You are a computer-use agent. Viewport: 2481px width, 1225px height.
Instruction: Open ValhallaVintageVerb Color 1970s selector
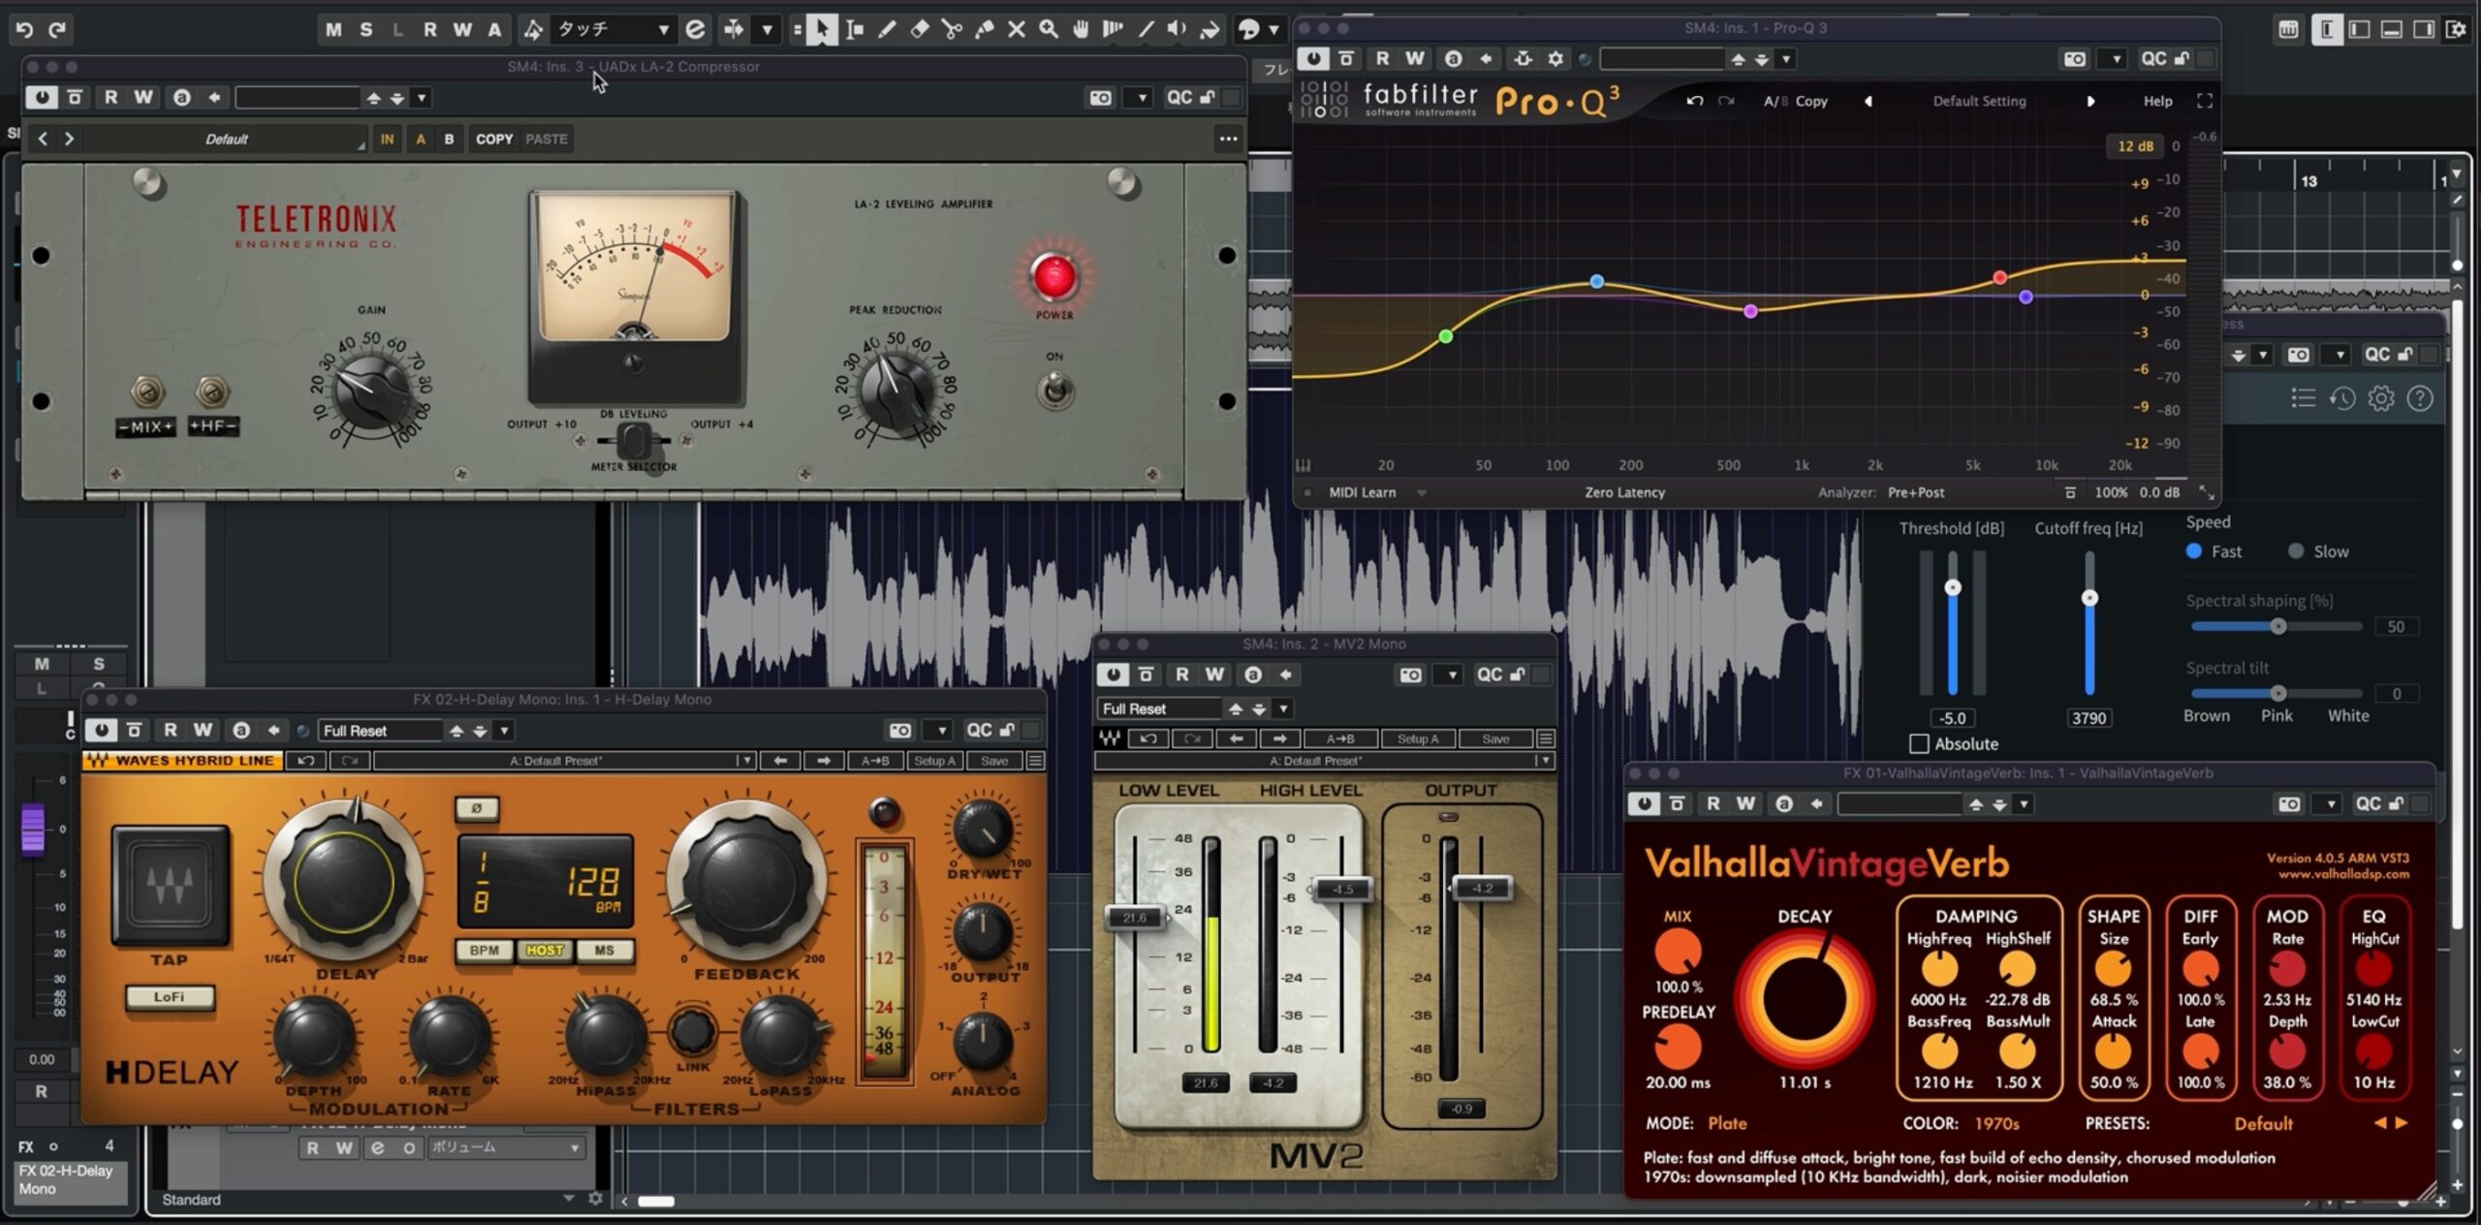click(x=1996, y=1123)
